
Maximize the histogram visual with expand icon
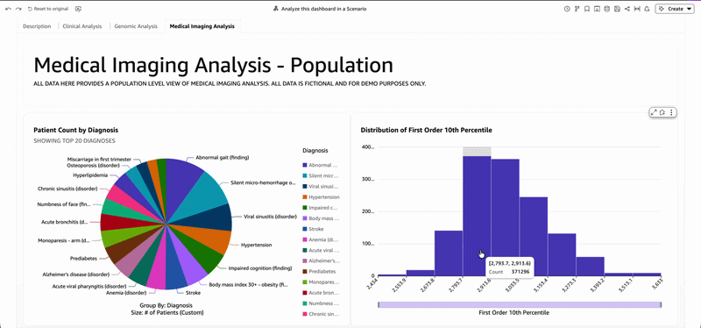[655, 112]
